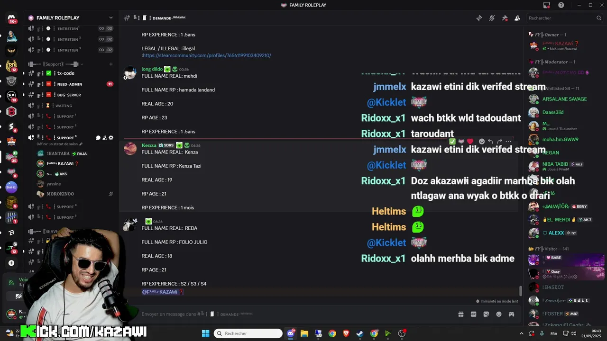The width and height of the screenshot is (607, 341).
Task: Add a server plus button
Action: [x=11, y=263]
